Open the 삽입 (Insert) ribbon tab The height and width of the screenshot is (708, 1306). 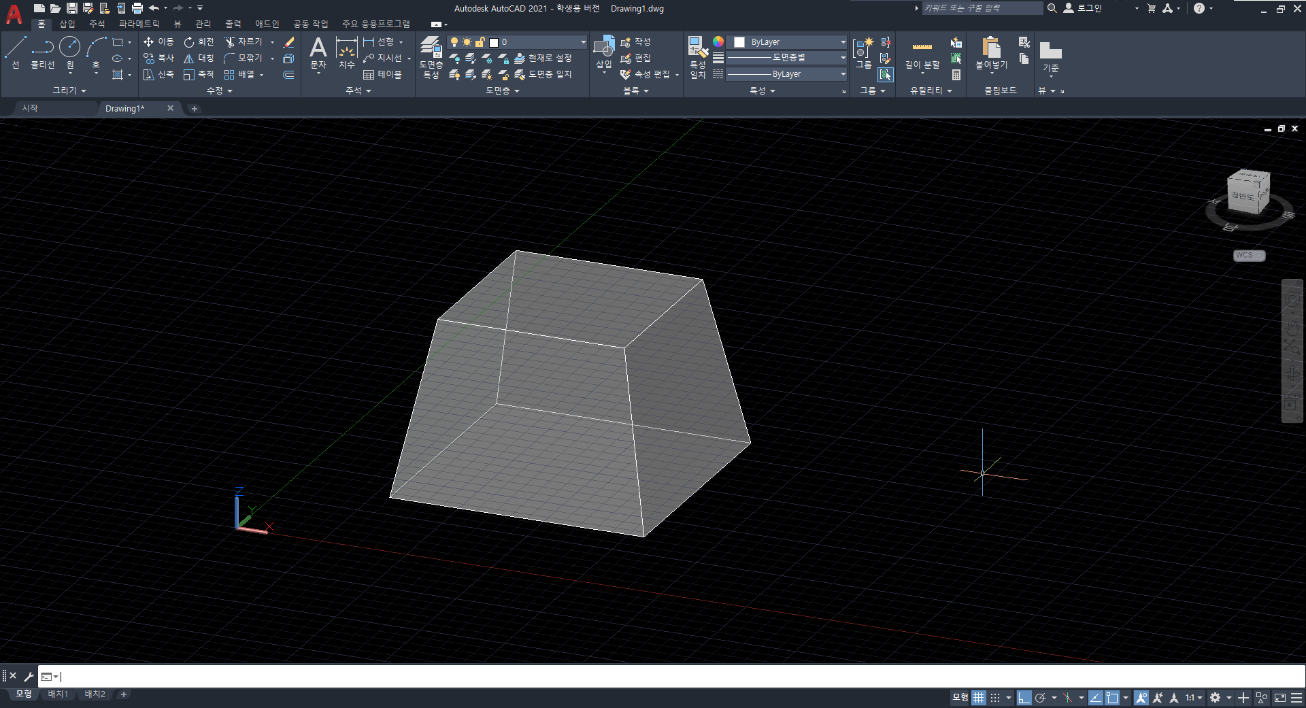click(67, 24)
